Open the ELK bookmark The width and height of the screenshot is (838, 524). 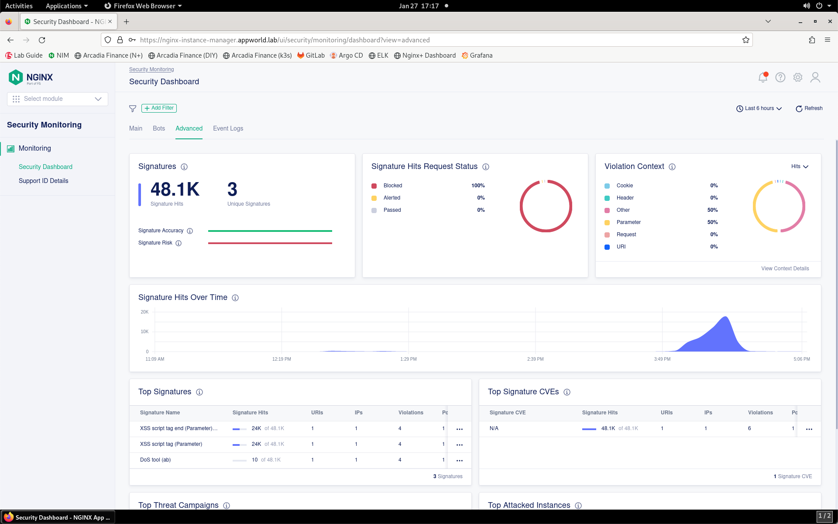[x=378, y=55]
